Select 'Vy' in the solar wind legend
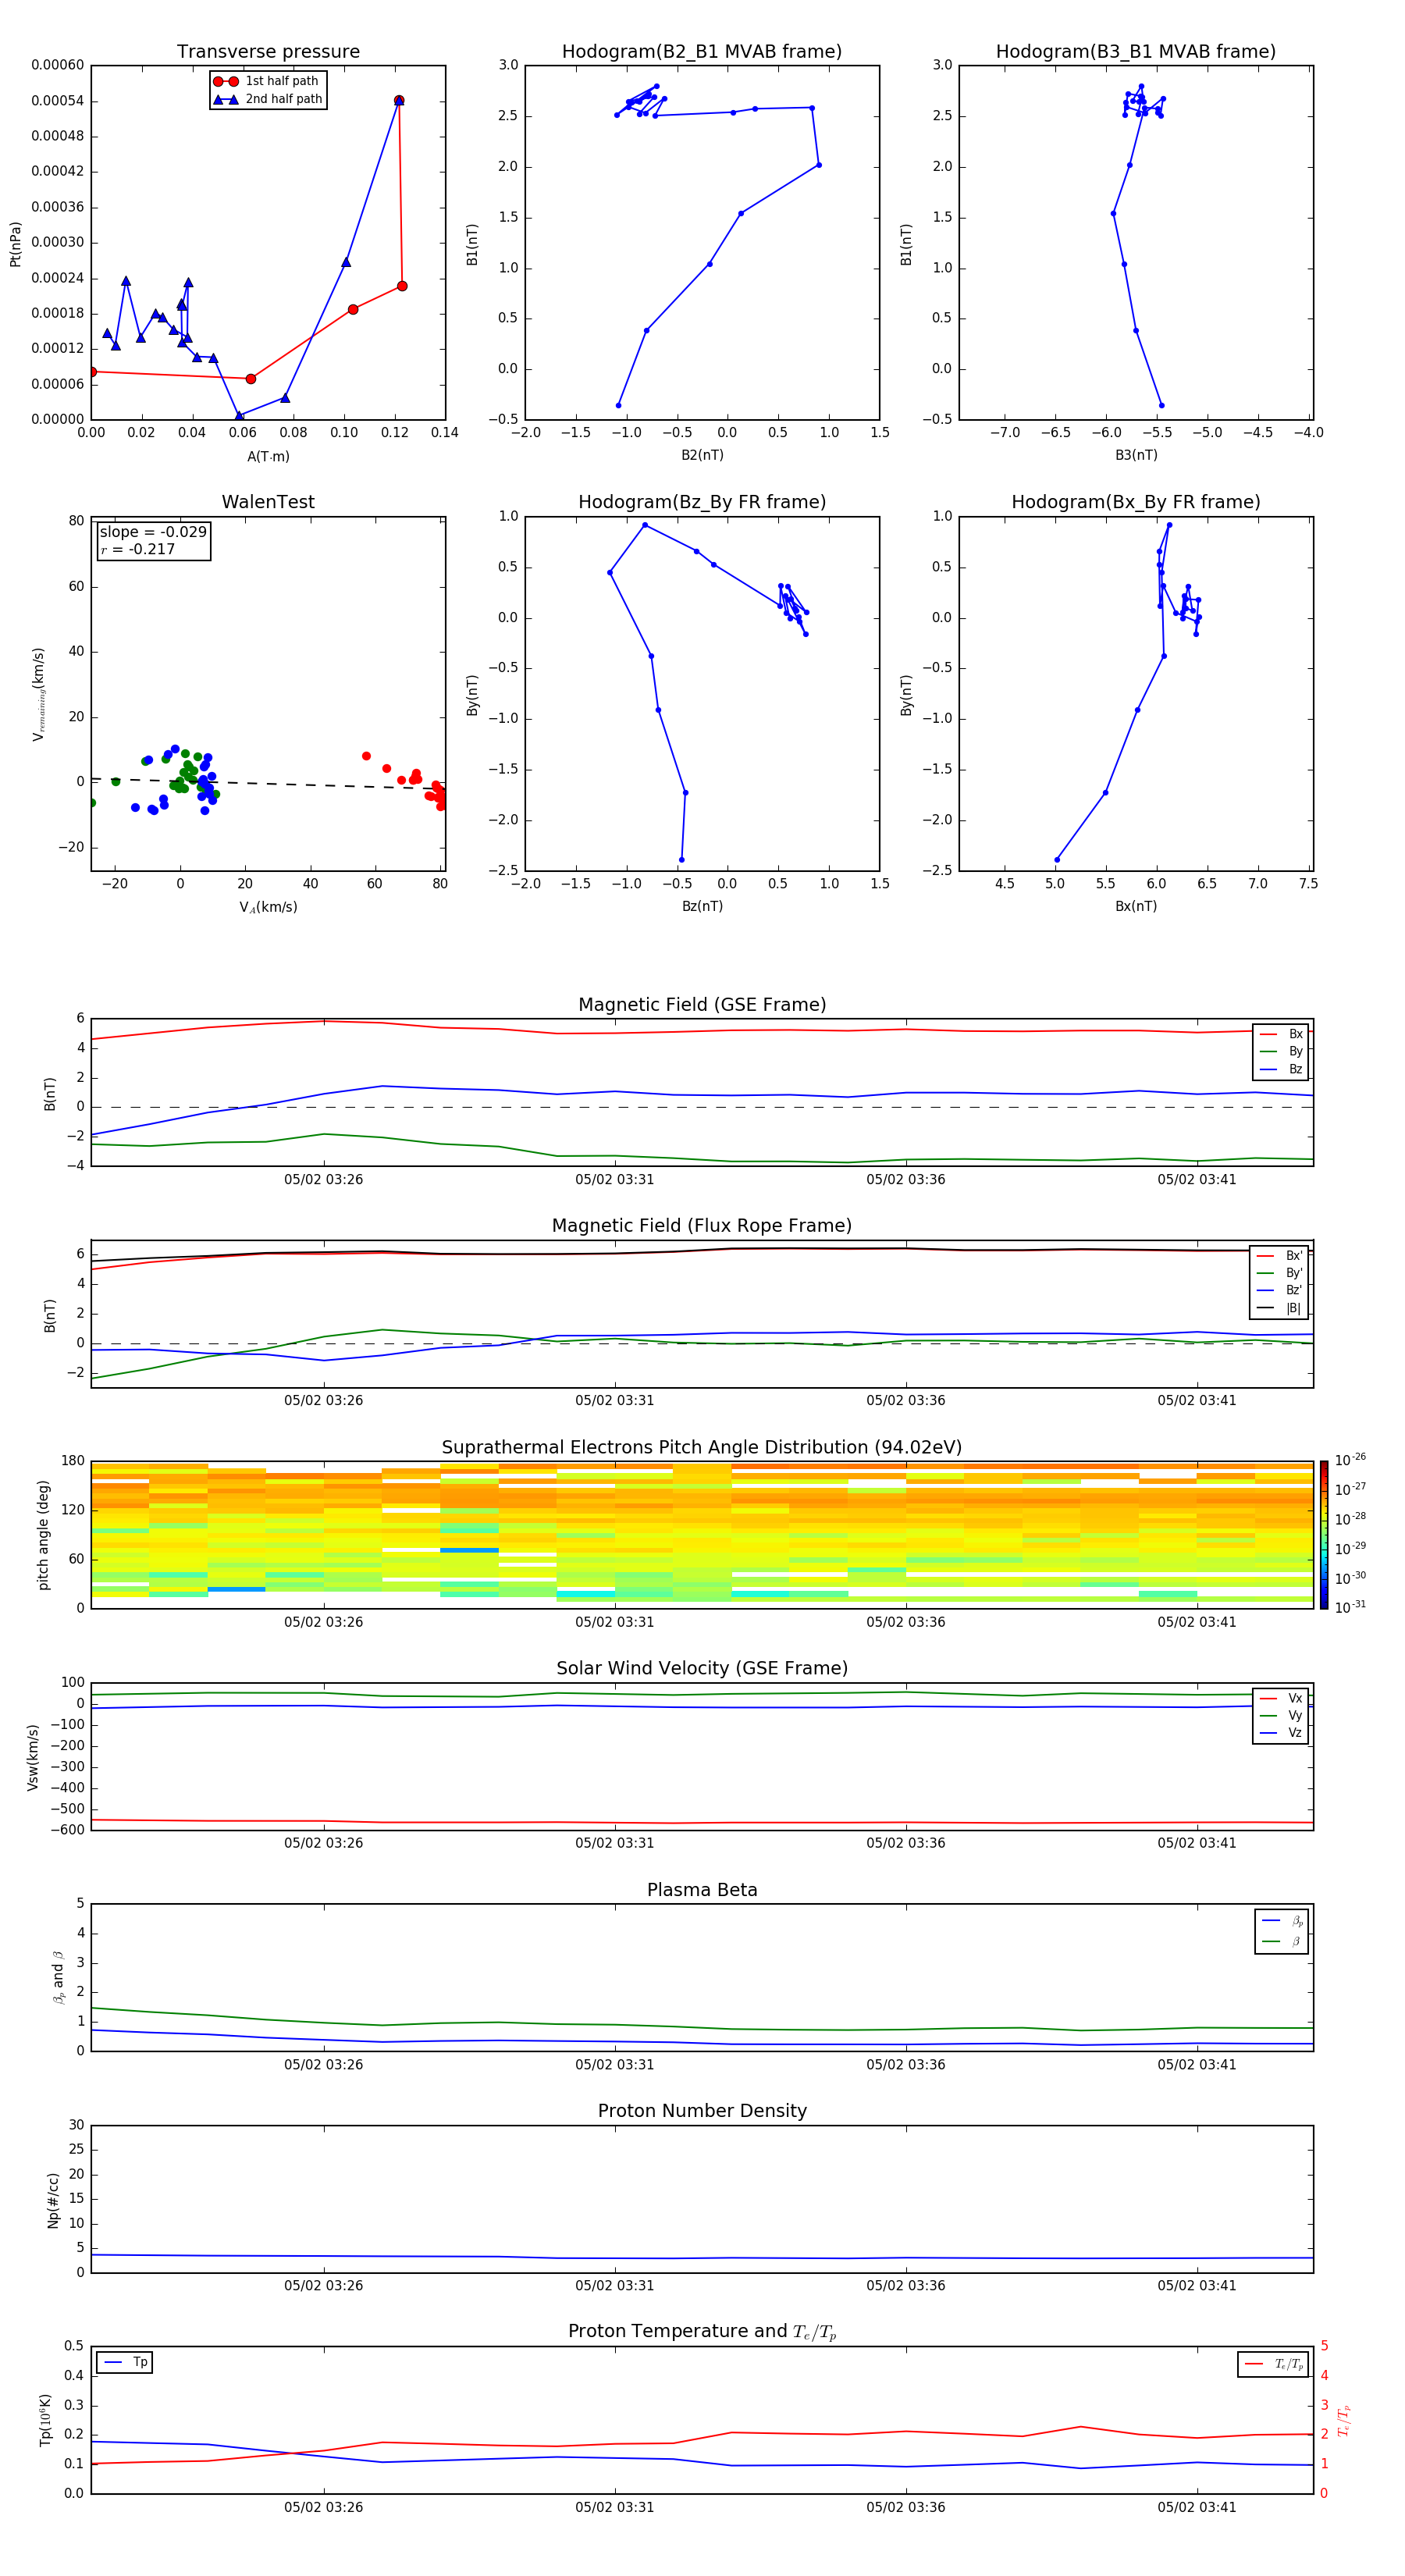 click(x=1282, y=1715)
